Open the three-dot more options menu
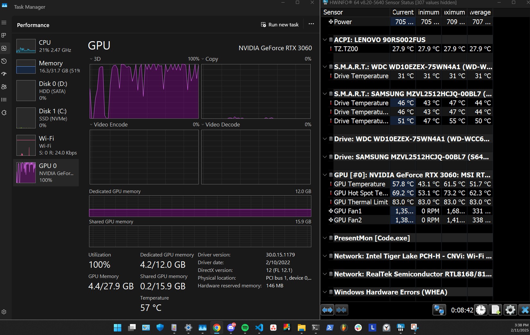Viewport: 530px width, 335px height. [x=311, y=24]
